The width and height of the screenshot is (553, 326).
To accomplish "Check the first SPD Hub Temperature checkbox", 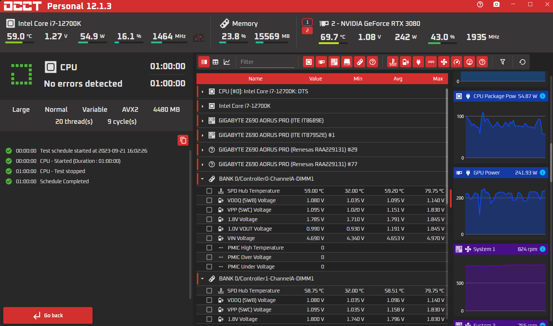I will 209,191.
